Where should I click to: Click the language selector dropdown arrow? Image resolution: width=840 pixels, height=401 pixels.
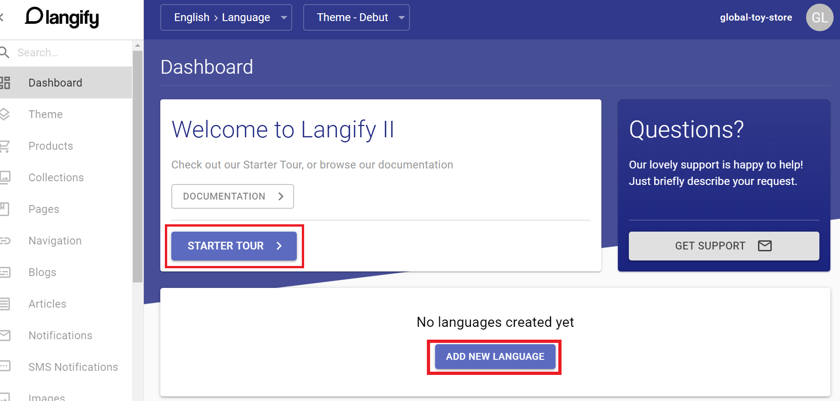(284, 18)
